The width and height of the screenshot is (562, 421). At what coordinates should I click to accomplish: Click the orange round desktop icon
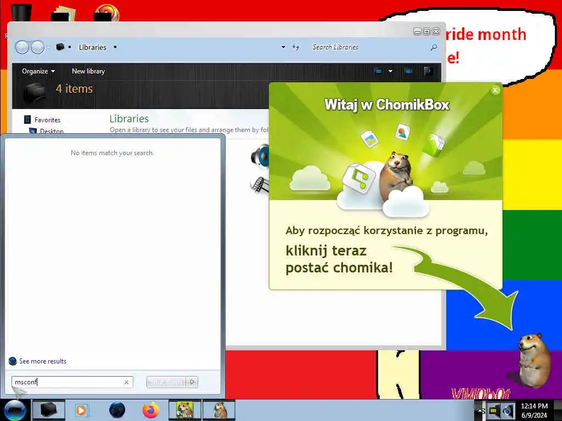click(x=106, y=13)
